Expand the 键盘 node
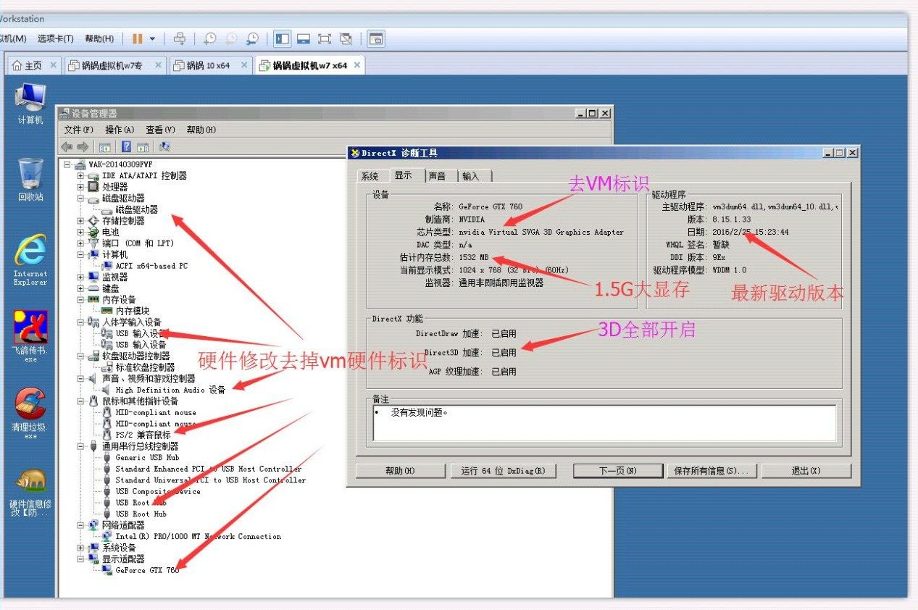 pos(80,288)
